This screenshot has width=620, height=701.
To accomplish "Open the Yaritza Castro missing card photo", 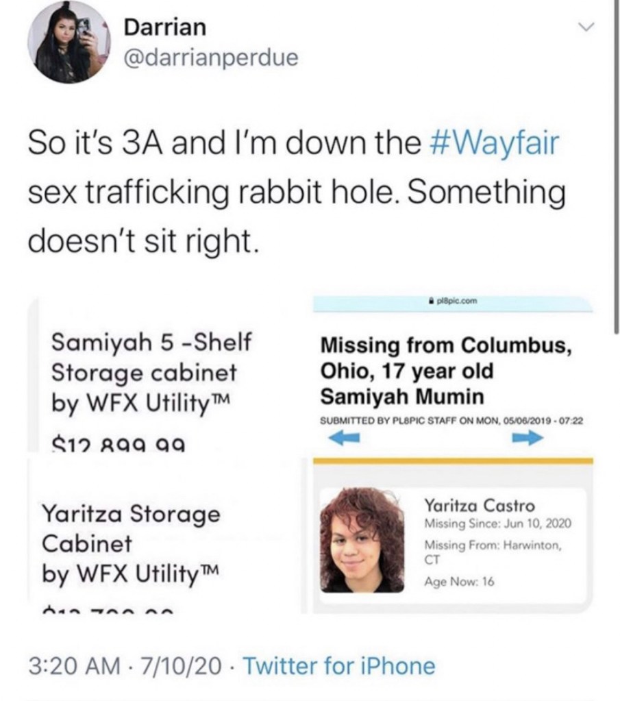I will pos(362,540).
